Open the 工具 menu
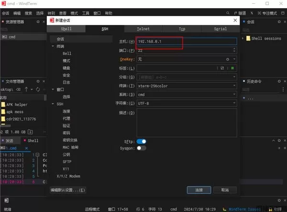The width and height of the screenshot is (287, 212). [86, 13]
